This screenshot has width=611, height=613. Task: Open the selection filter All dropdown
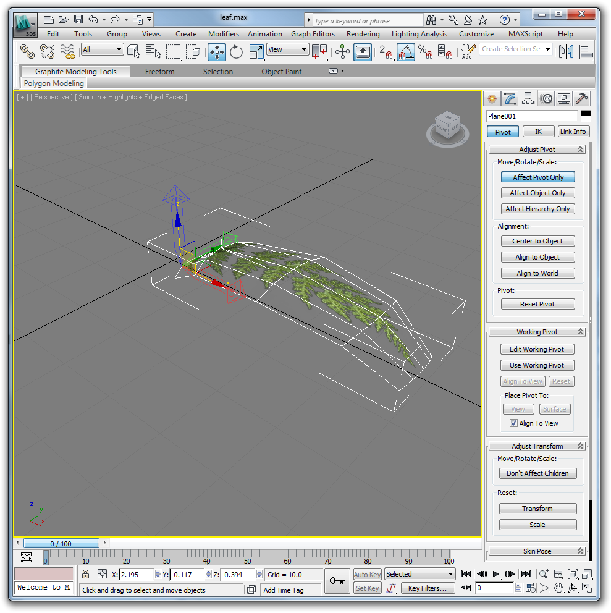pyautogui.click(x=103, y=49)
